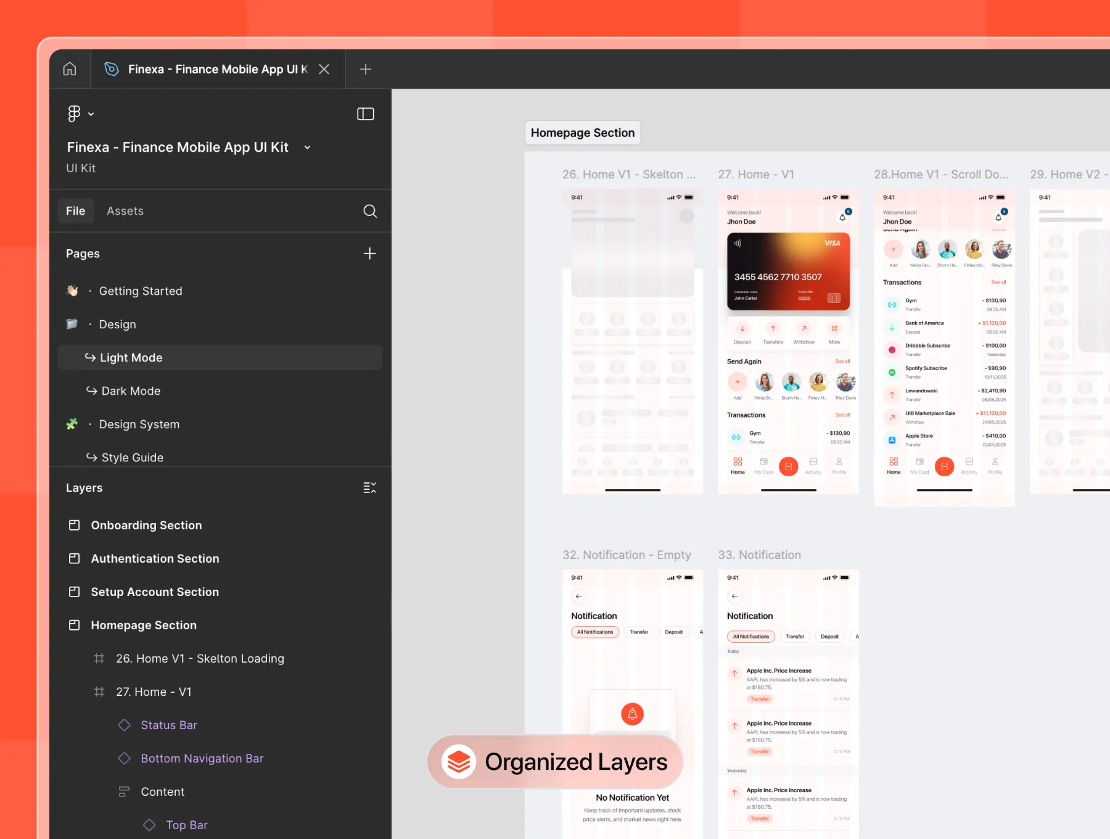1110x839 pixels.
Task: Open the Figma main menu
Action: click(x=80, y=114)
